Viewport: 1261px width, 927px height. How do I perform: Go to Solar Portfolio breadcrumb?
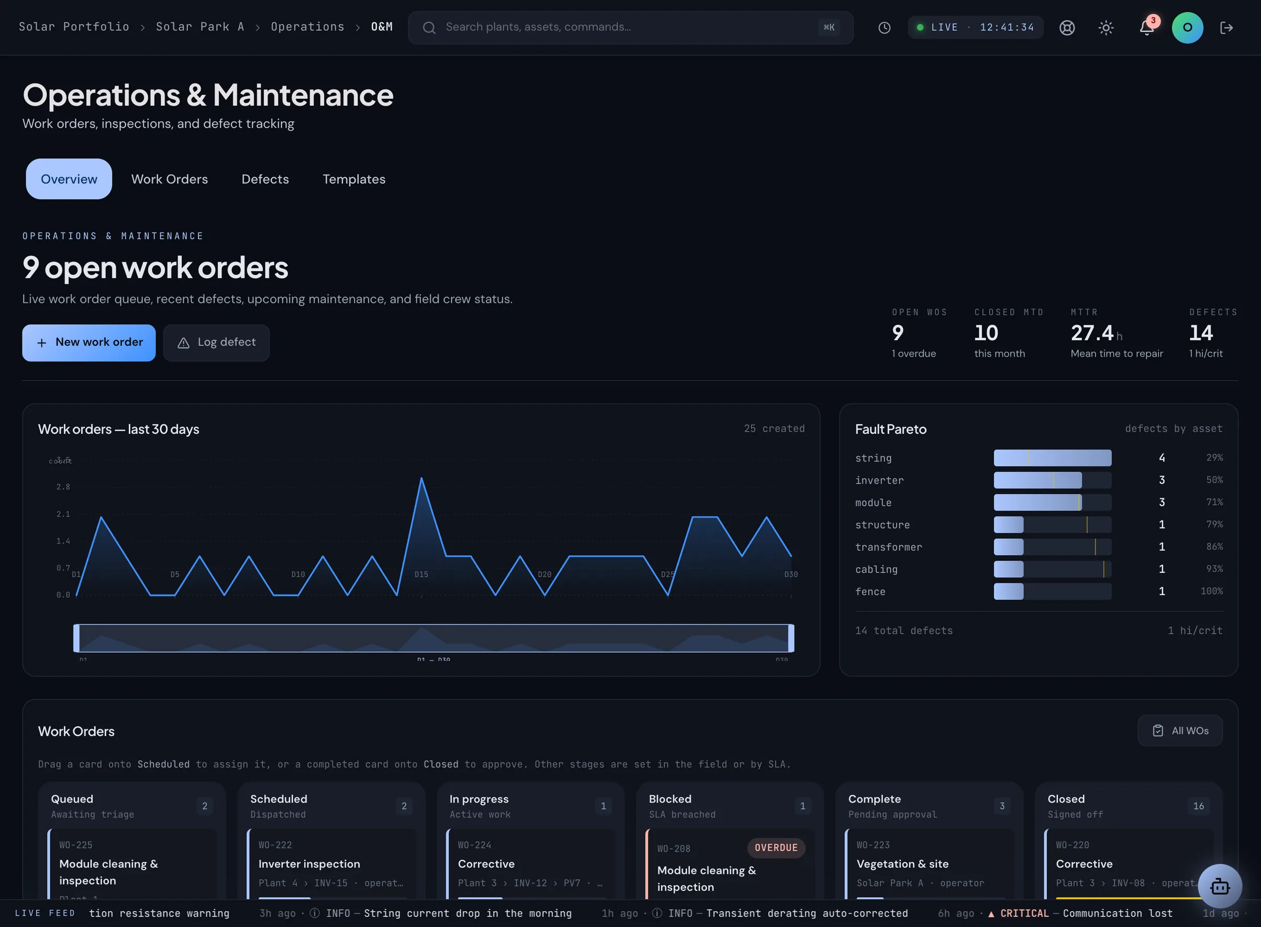[74, 27]
